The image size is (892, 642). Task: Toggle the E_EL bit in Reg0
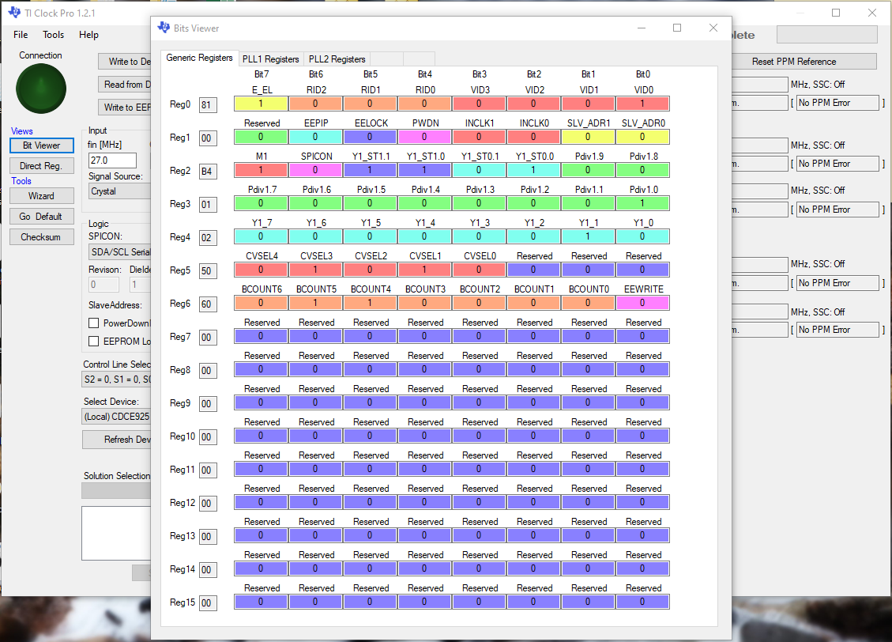tap(261, 104)
